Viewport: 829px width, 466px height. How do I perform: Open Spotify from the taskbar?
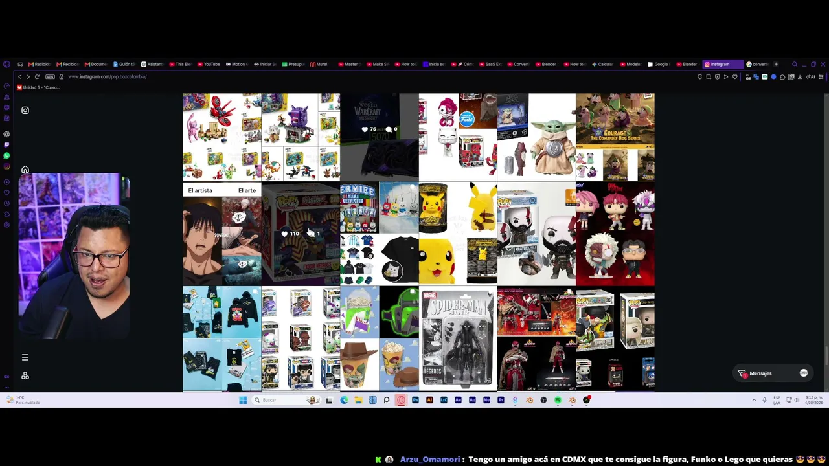pyautogui.click(x=558, y=400)
